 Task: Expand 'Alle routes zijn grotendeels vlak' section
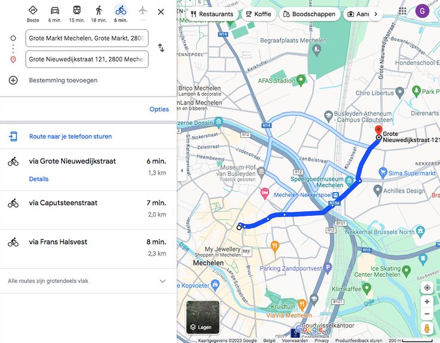162,281
